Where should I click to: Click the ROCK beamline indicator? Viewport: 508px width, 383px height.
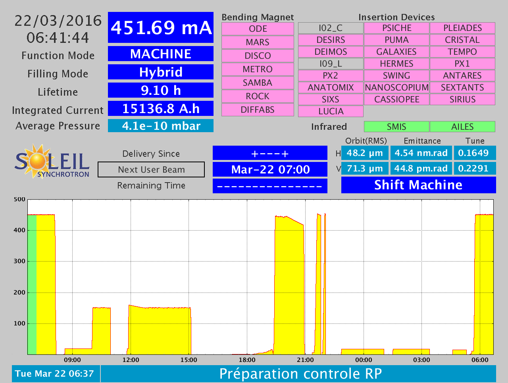click(258, 96)
